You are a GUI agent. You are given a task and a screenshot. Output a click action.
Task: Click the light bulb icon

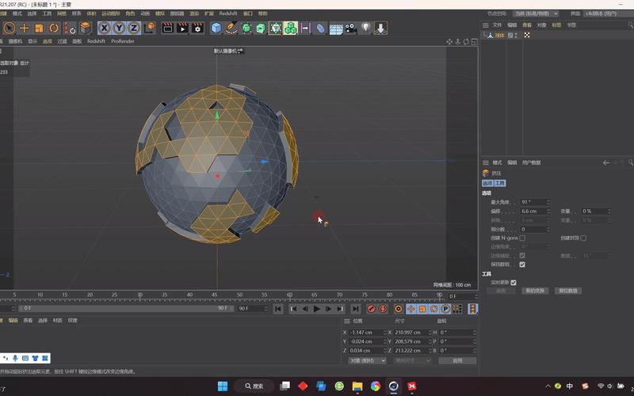[x=366, y=29]
